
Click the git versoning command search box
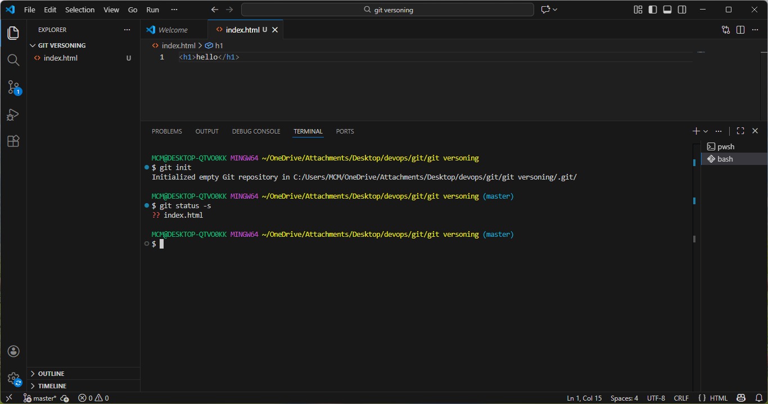click(x=387, y=10)
